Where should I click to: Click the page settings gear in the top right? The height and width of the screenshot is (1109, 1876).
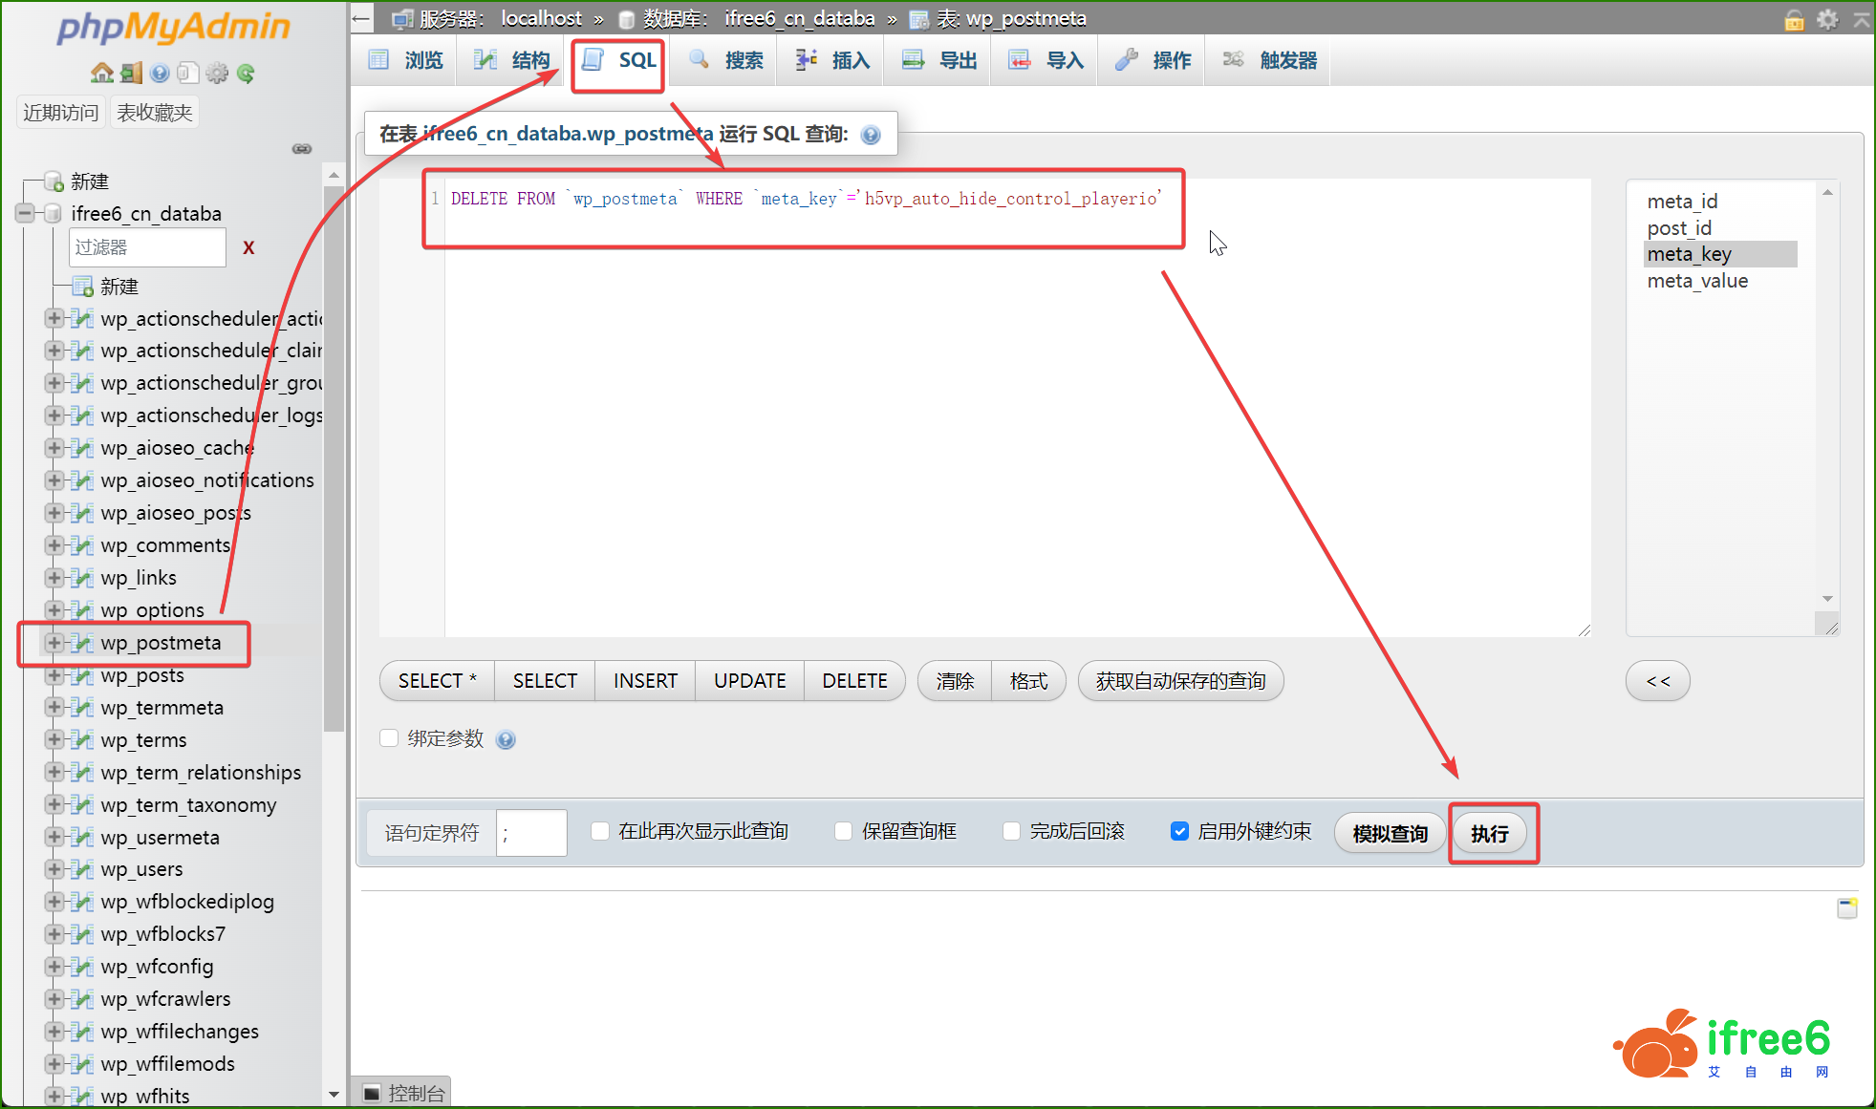1827,19
